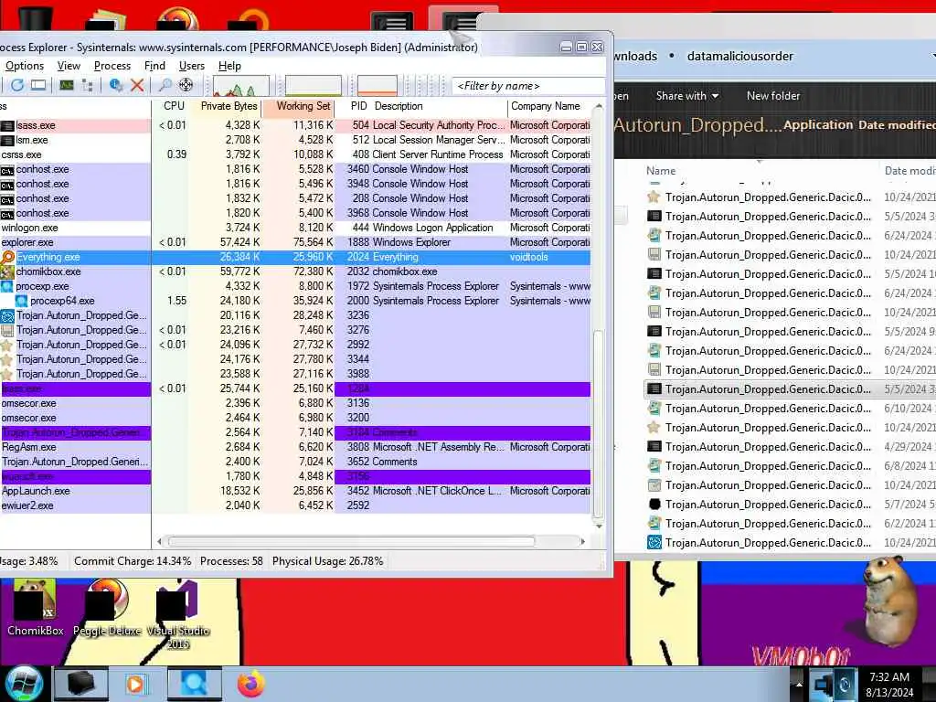The height and width of the screenshot is (702, 936).
Task: Select the winlogon.exe process row
Action: point(295,228)
